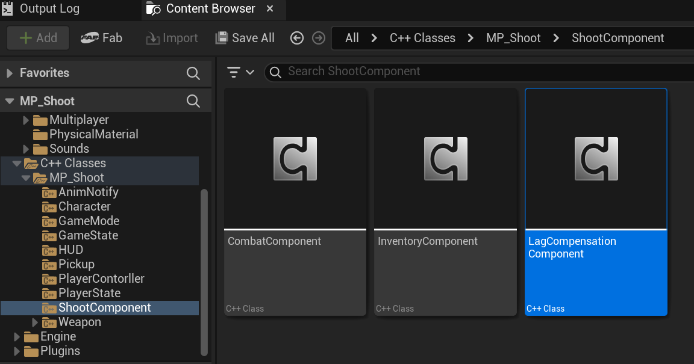Select the Character folder
This screenshot has width=694, height=364.
click(x=76, y=206)
